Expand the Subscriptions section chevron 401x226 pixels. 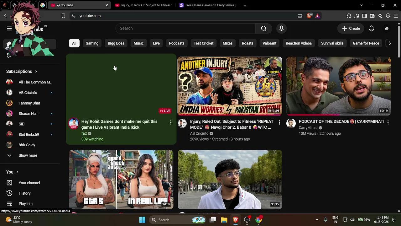(x=36, y=72)
